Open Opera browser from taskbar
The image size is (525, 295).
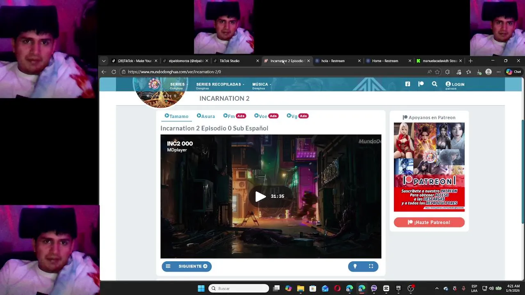337,288
